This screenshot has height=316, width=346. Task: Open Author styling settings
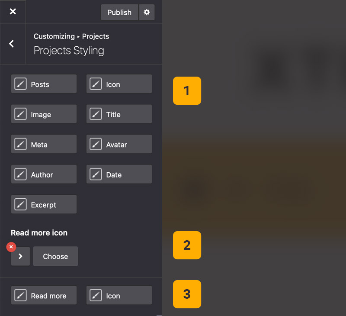click(x=44, y=174)
